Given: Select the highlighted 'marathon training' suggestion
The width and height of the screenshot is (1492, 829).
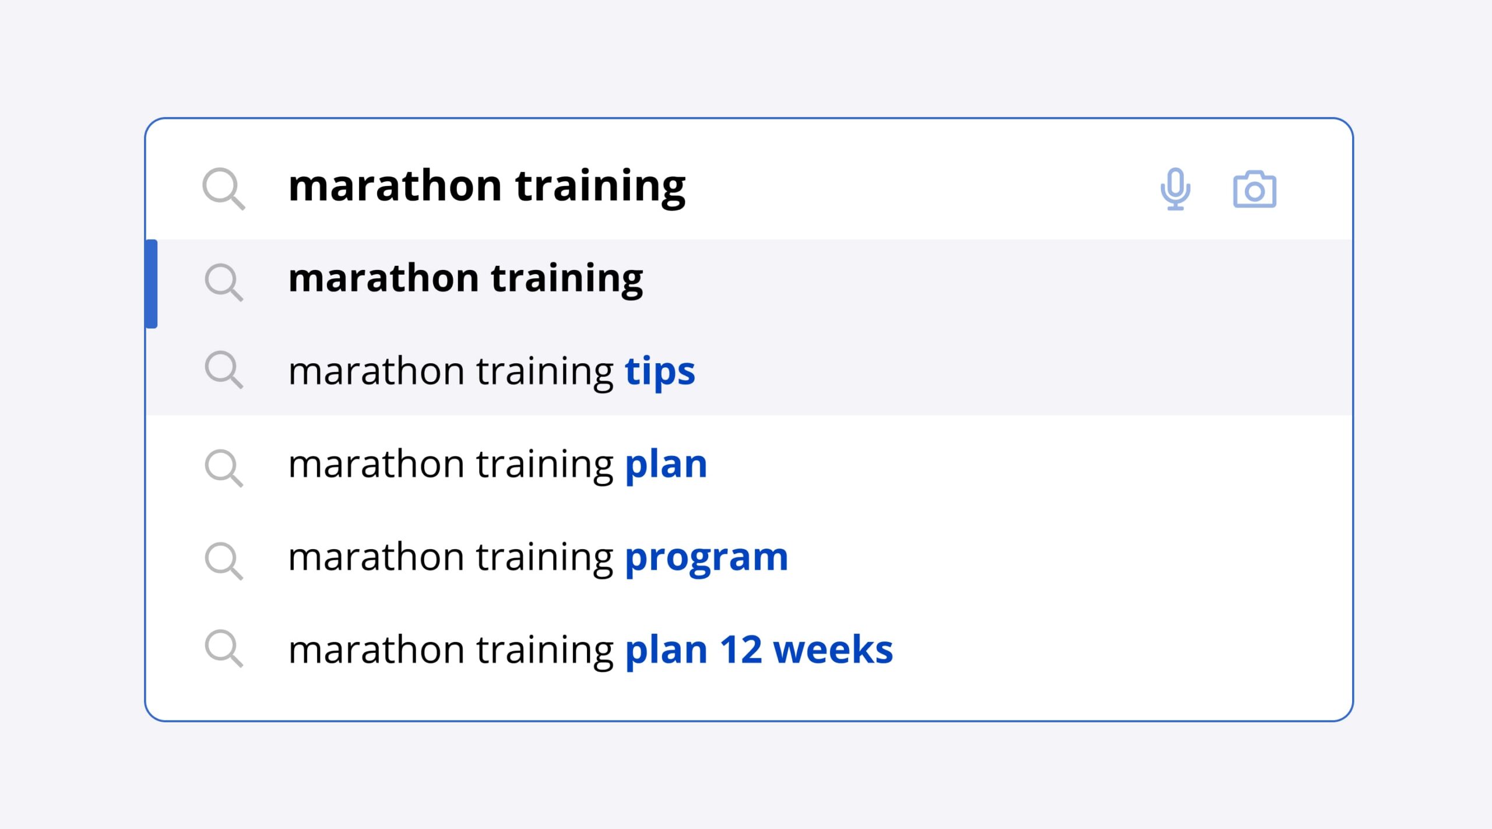Looking at the screenshot, I should pos(465,279).
